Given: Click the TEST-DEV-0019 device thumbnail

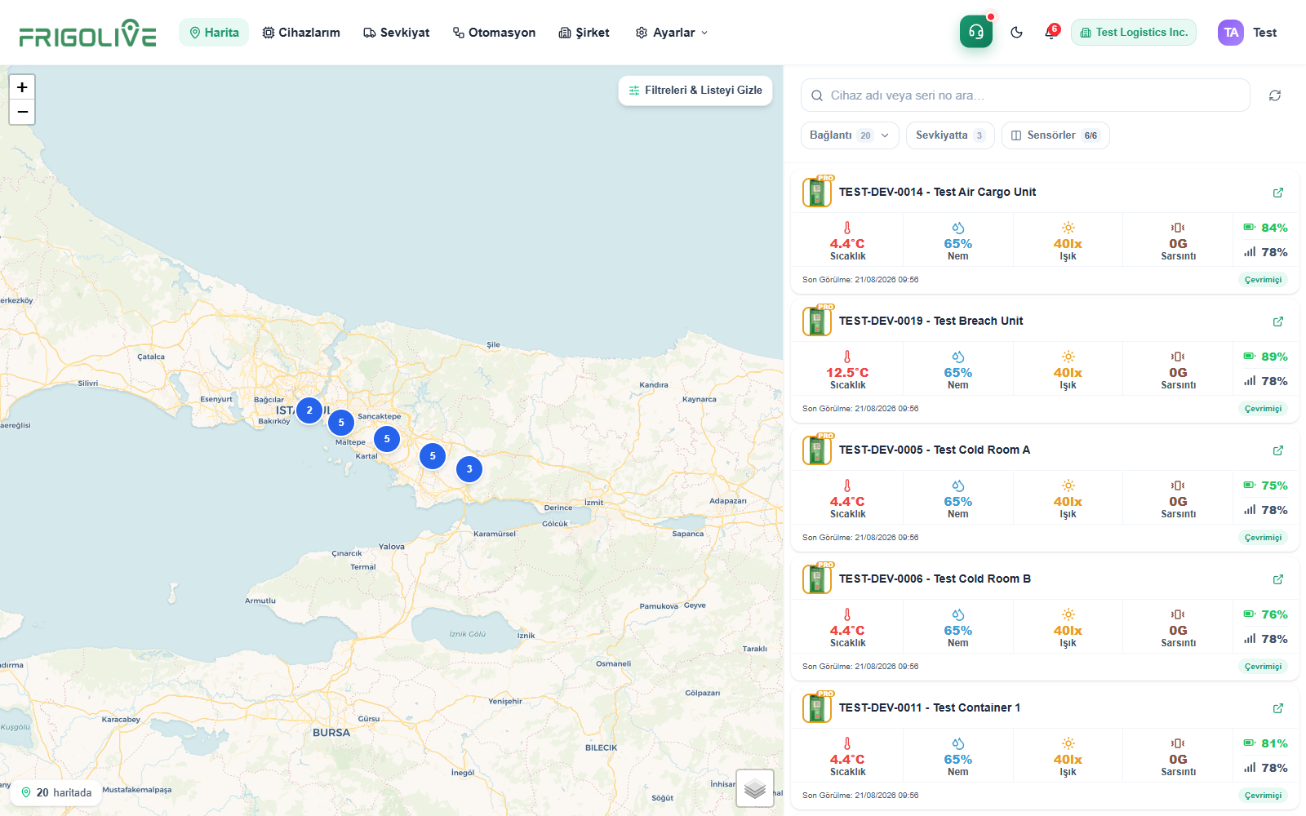Looking at the screenshot, I should tap(817, 321).
